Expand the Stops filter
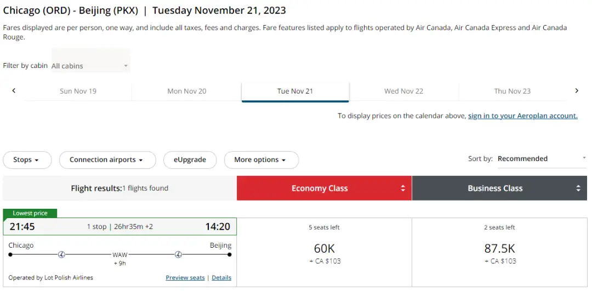Image resolution: width=592 pixels, height=291 pixels. (x=27, y=160)
